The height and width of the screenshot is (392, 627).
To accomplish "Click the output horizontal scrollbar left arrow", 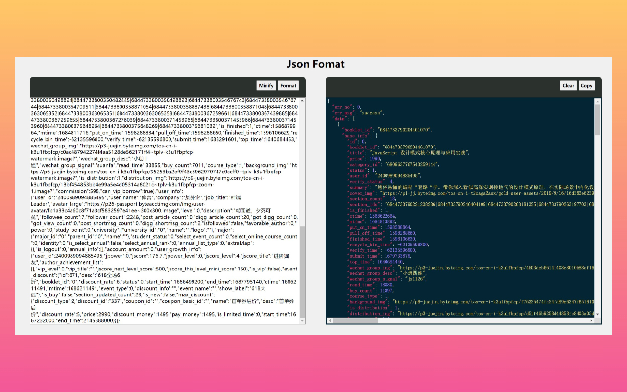I will (x=330, y=320).
